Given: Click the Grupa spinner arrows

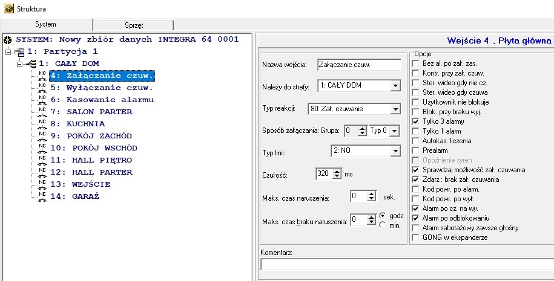Looking at the screenshot, I should click(x=362, y=131).
